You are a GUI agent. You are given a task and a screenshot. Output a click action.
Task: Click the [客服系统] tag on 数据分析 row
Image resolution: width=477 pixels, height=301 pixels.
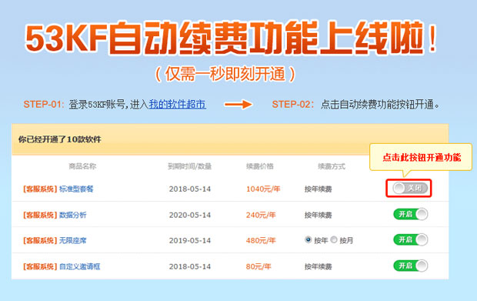(x=40, y=216)
